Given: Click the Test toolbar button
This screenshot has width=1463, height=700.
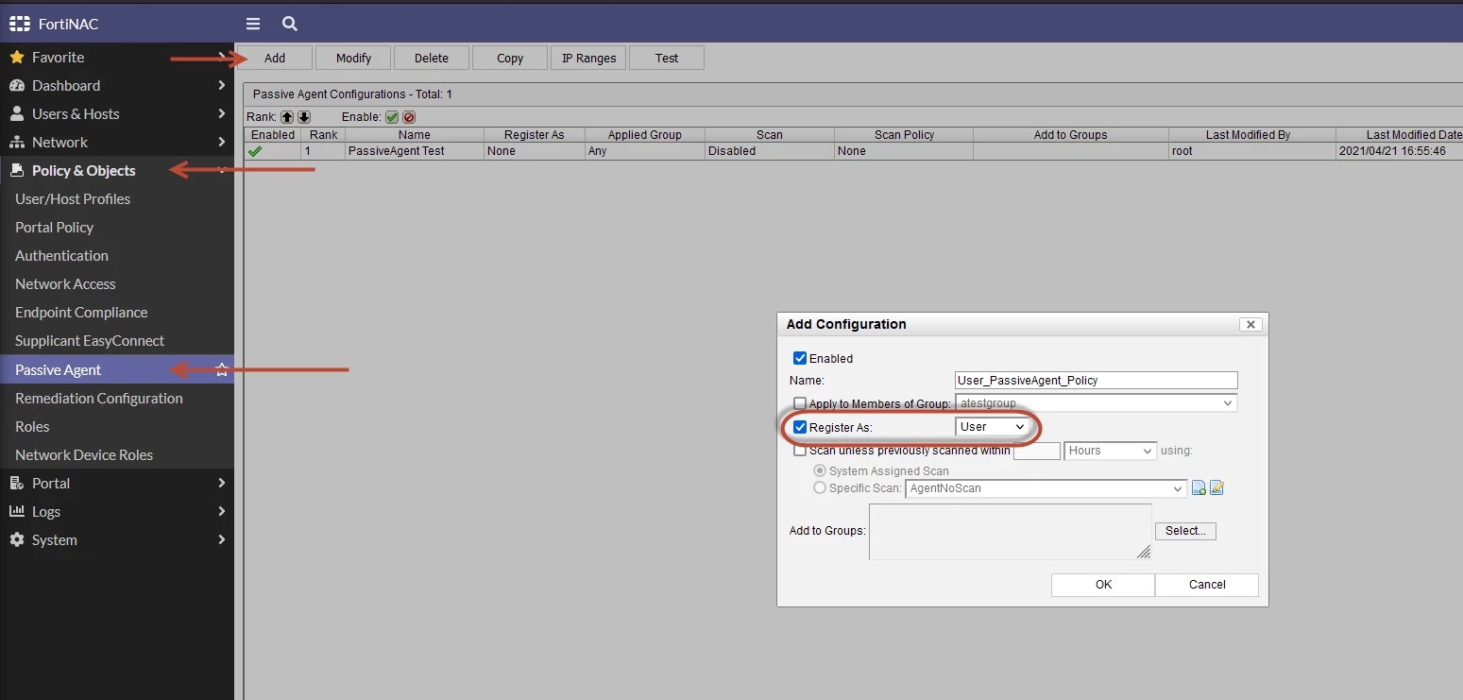Looking at the screenshot, I should coord(667,58).
